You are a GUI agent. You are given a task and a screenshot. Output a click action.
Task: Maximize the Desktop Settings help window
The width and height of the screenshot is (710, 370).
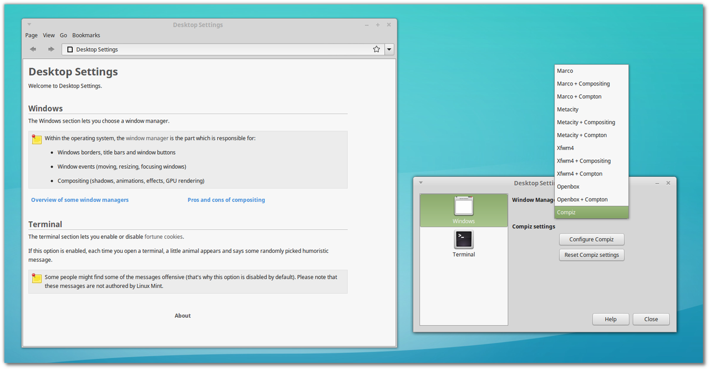[x=378, y=25]
